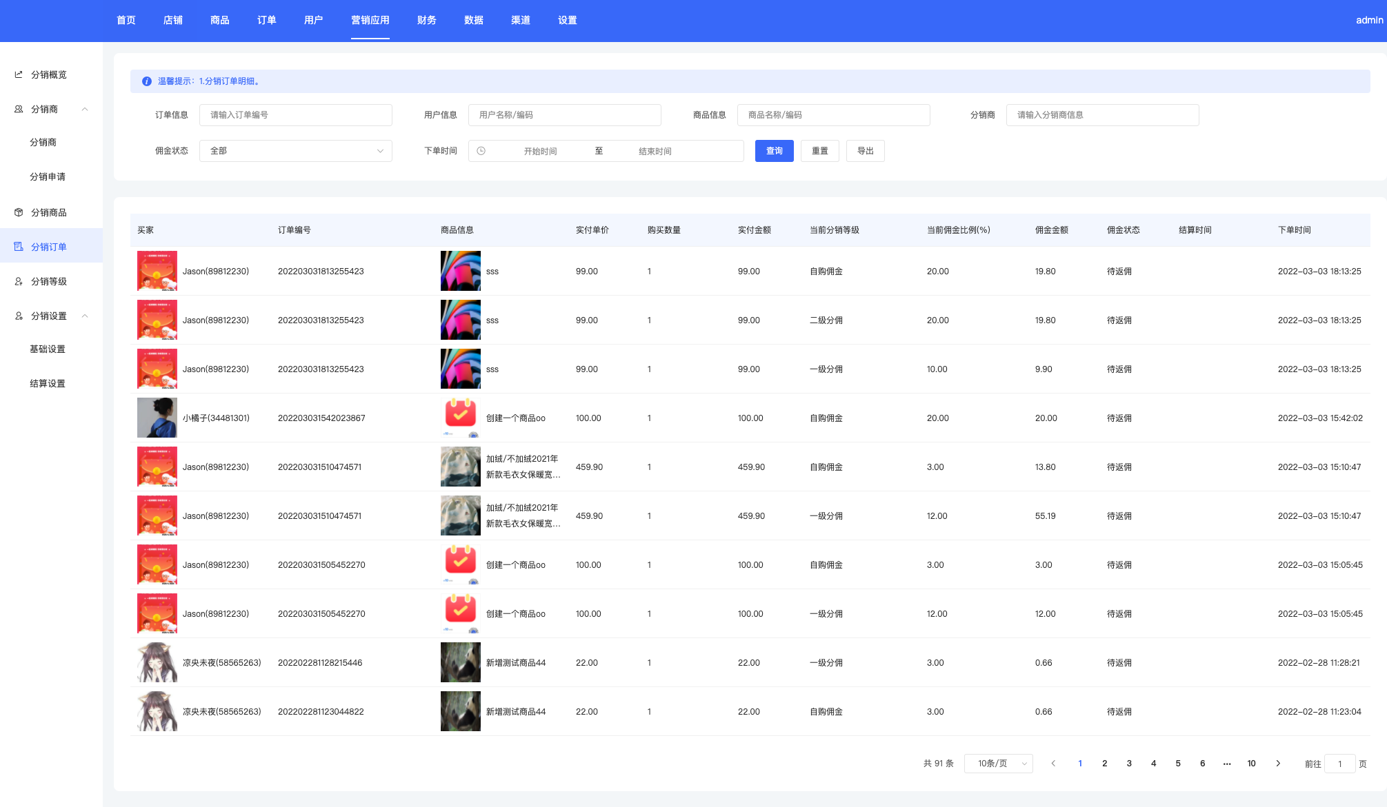
Task: Switch to the 财务 top navigation tab
Action: (426, 20)
